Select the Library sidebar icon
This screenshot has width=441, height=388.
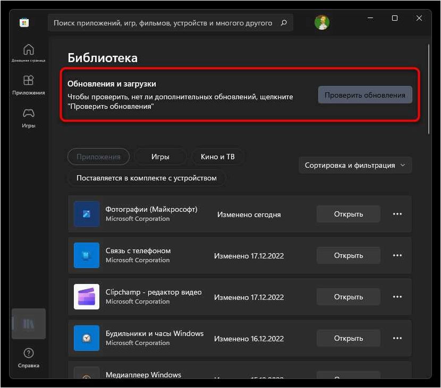(28, 324)
